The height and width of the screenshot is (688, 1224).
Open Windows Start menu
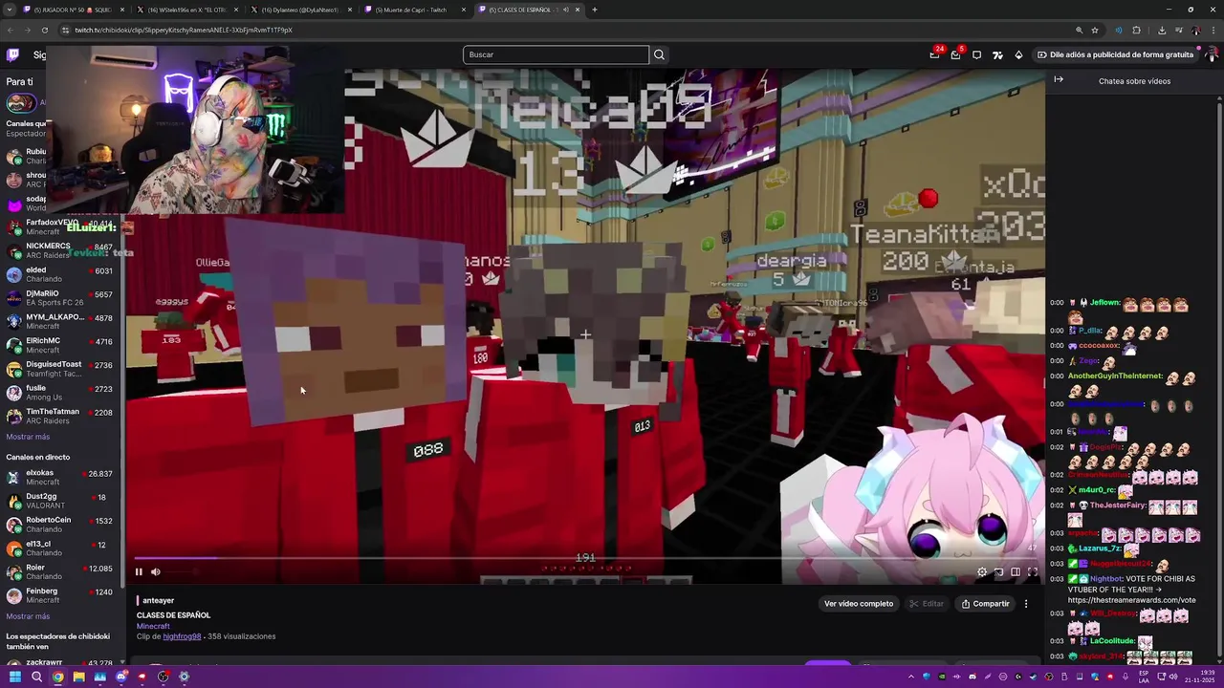click(15, 677)
